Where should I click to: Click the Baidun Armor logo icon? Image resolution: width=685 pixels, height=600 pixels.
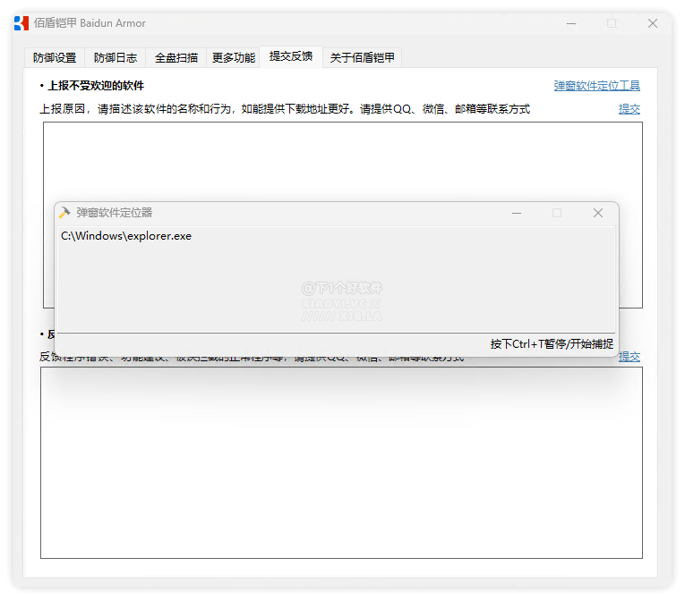[21, 23]
